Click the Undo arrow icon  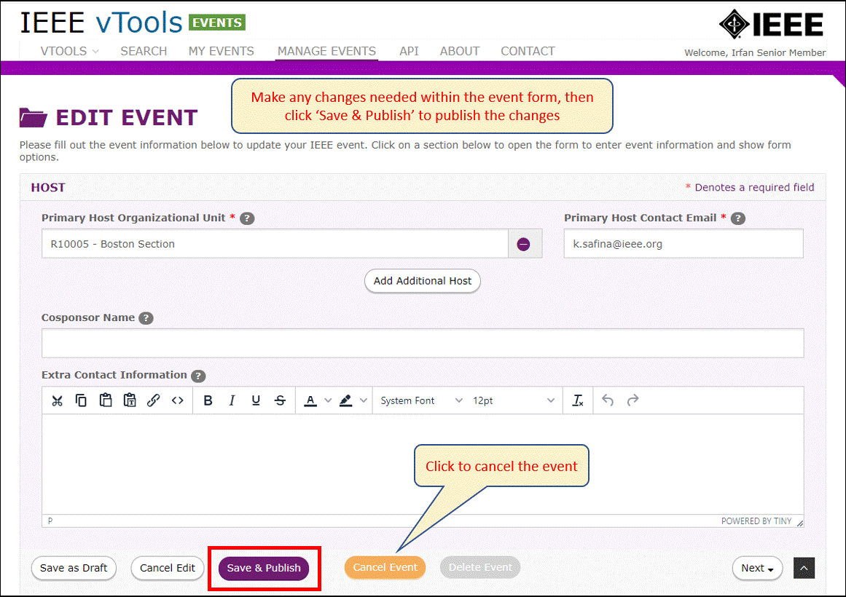[x=608, y=400]
